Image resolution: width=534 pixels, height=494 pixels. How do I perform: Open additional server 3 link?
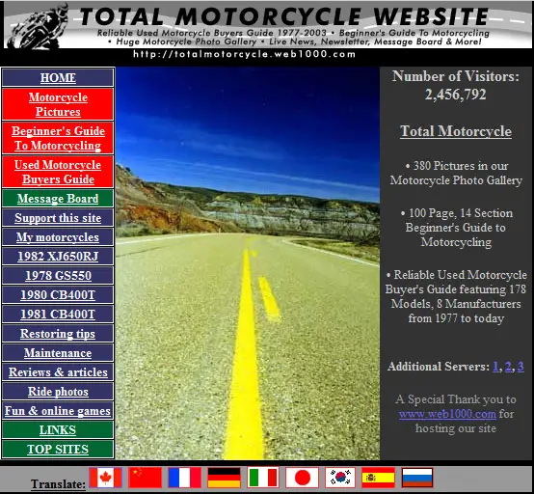pos(521,367)
